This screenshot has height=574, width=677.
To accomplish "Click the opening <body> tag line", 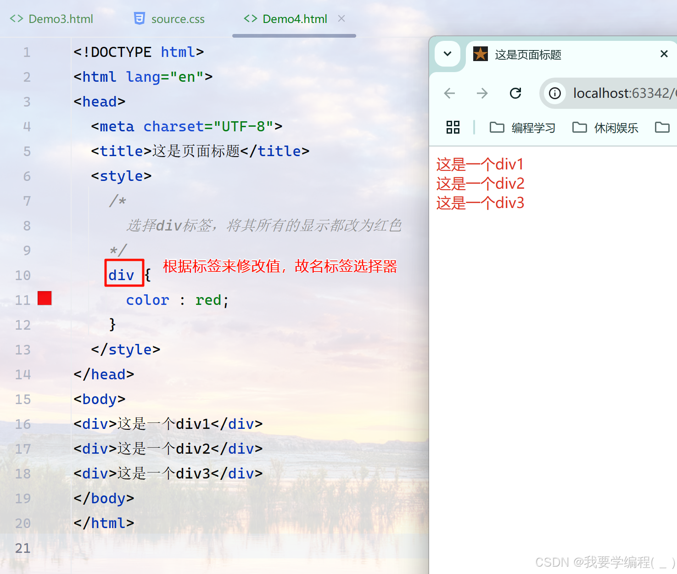I will pos(99,399).
